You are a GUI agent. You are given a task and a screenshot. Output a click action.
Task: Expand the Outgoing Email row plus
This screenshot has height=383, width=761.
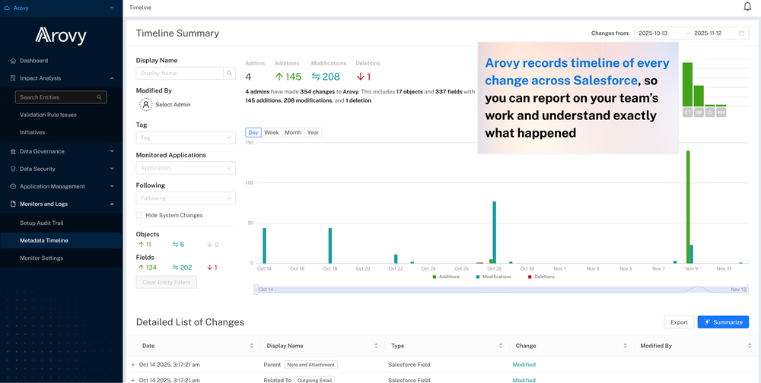(133, 380)
